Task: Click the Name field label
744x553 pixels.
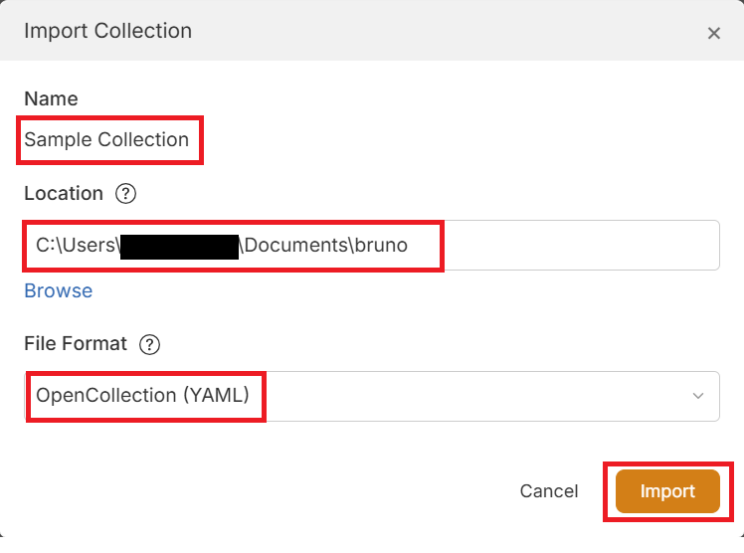Action: [51, 98]
